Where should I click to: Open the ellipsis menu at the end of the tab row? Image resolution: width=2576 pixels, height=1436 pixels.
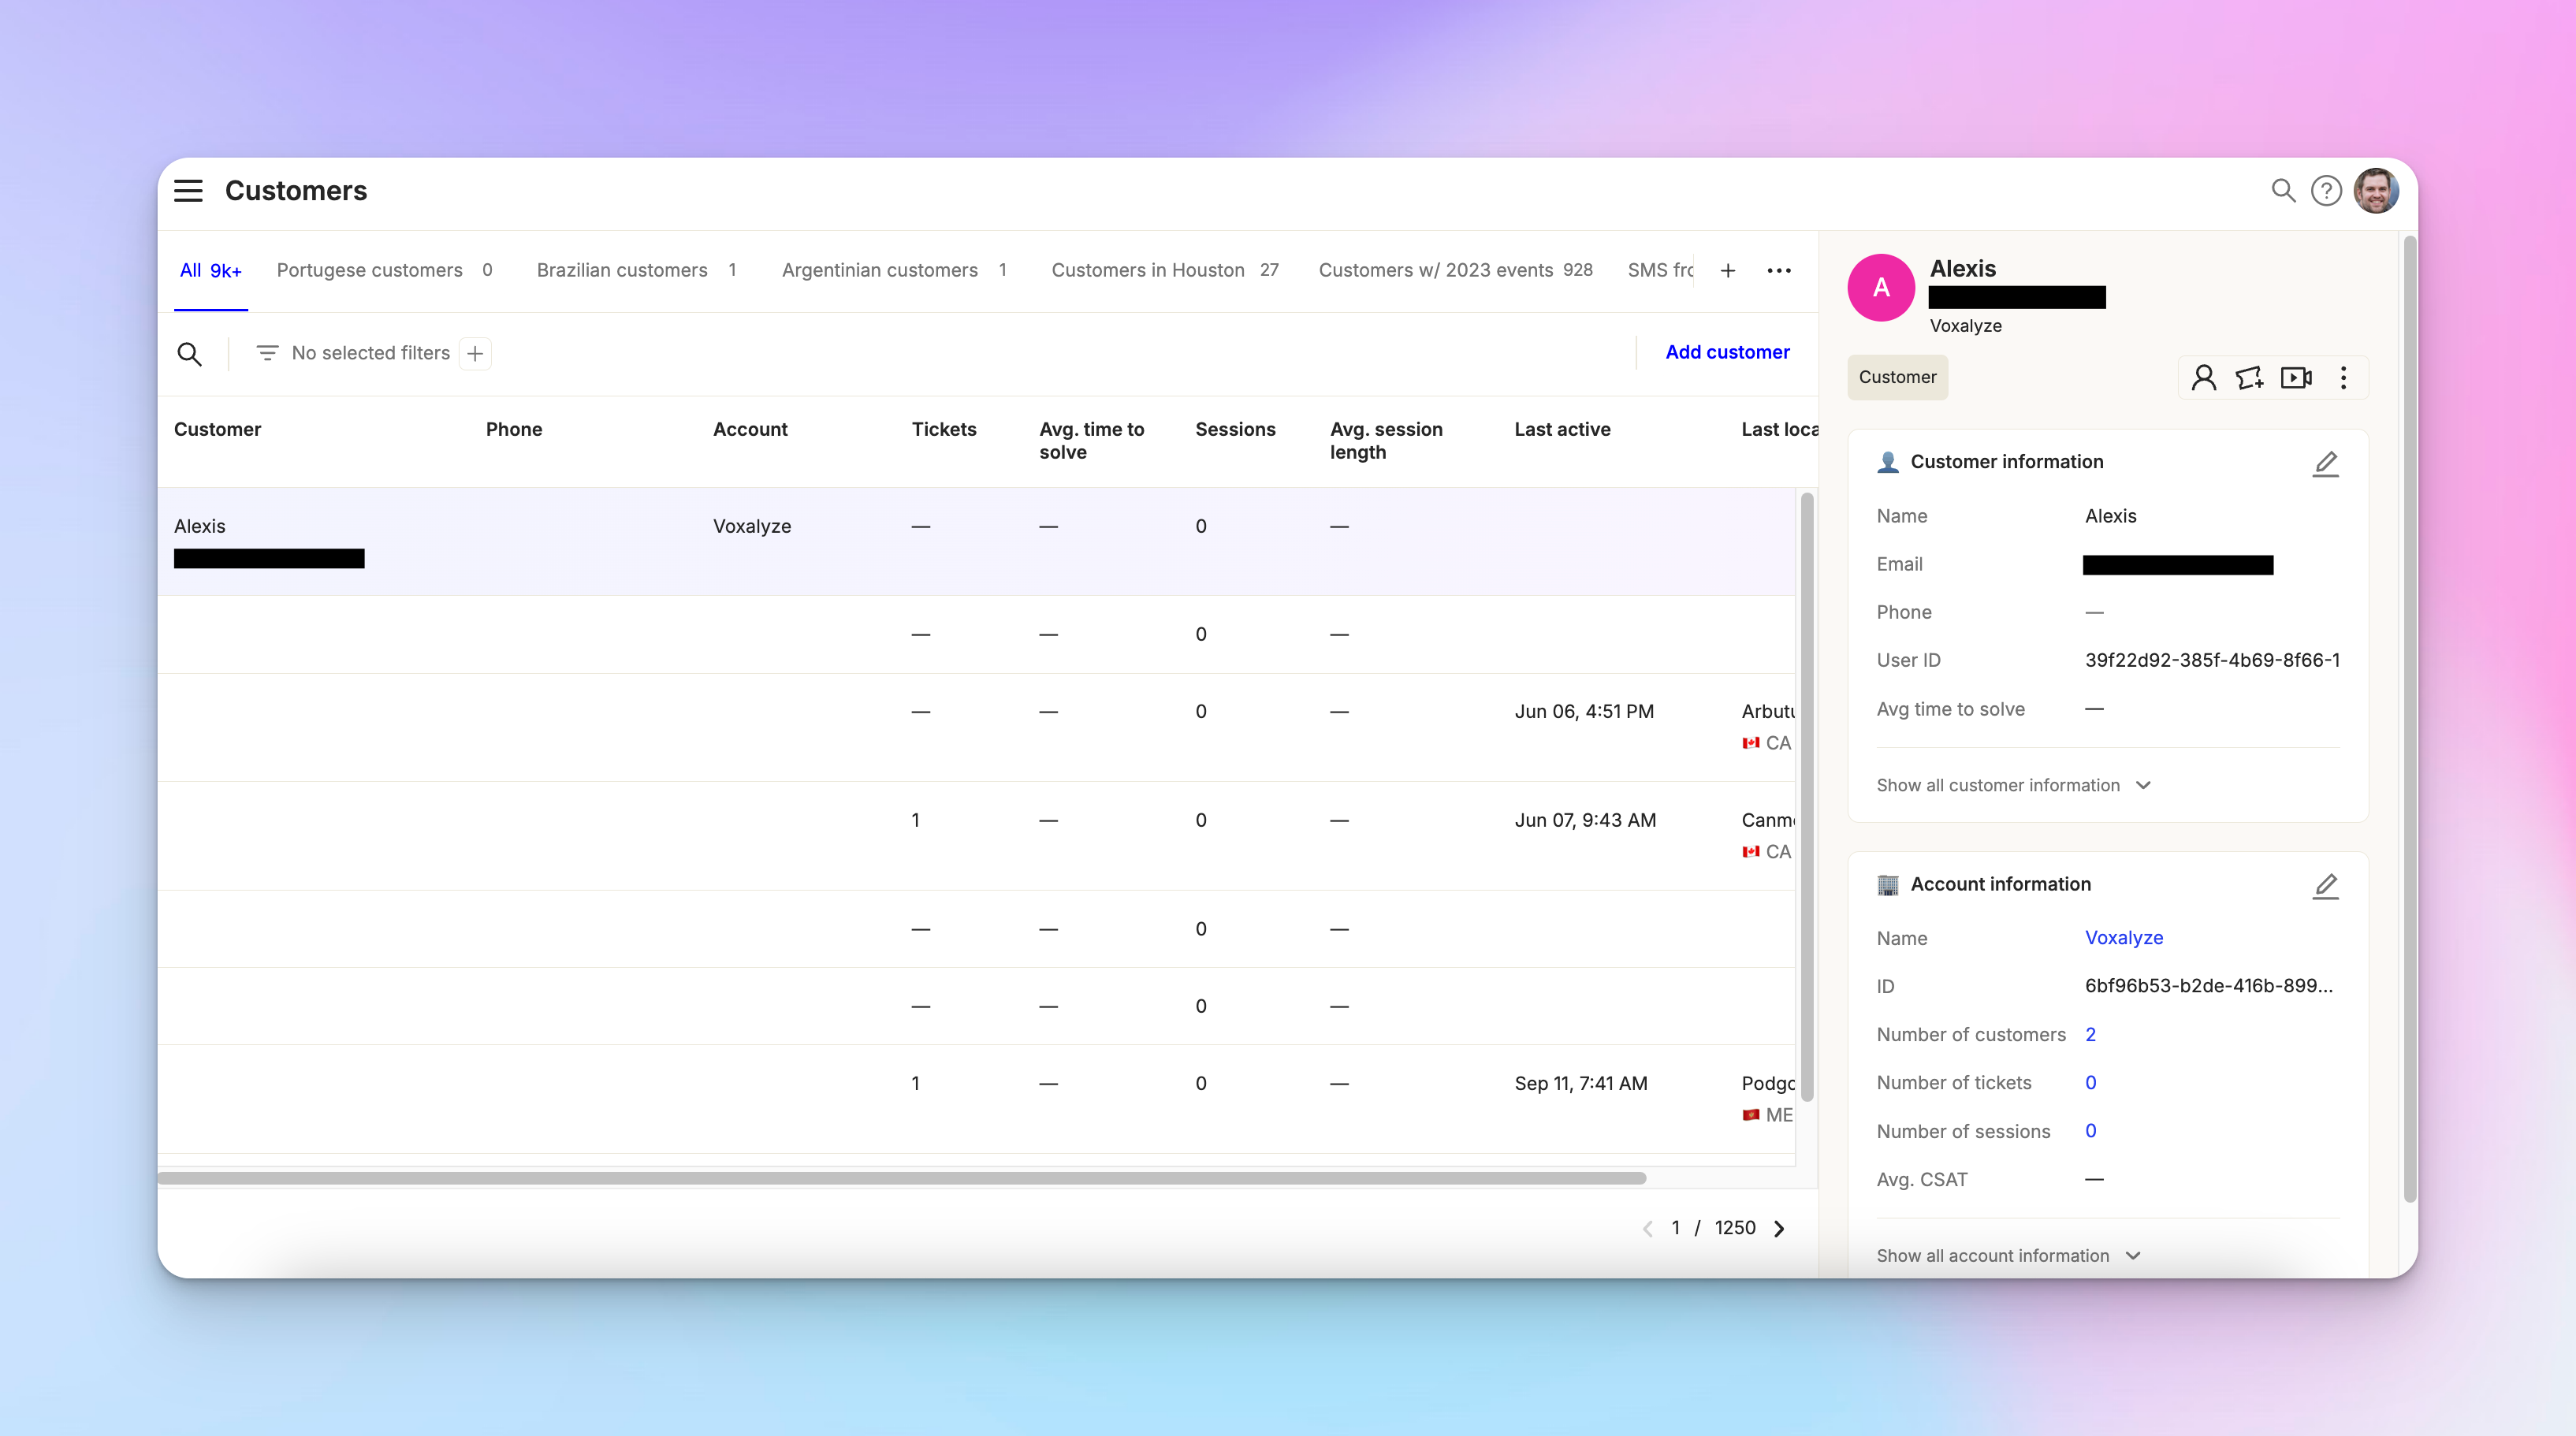1779,270
